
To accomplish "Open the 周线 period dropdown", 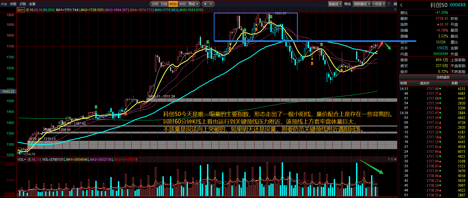I will [x=193, y=4].
